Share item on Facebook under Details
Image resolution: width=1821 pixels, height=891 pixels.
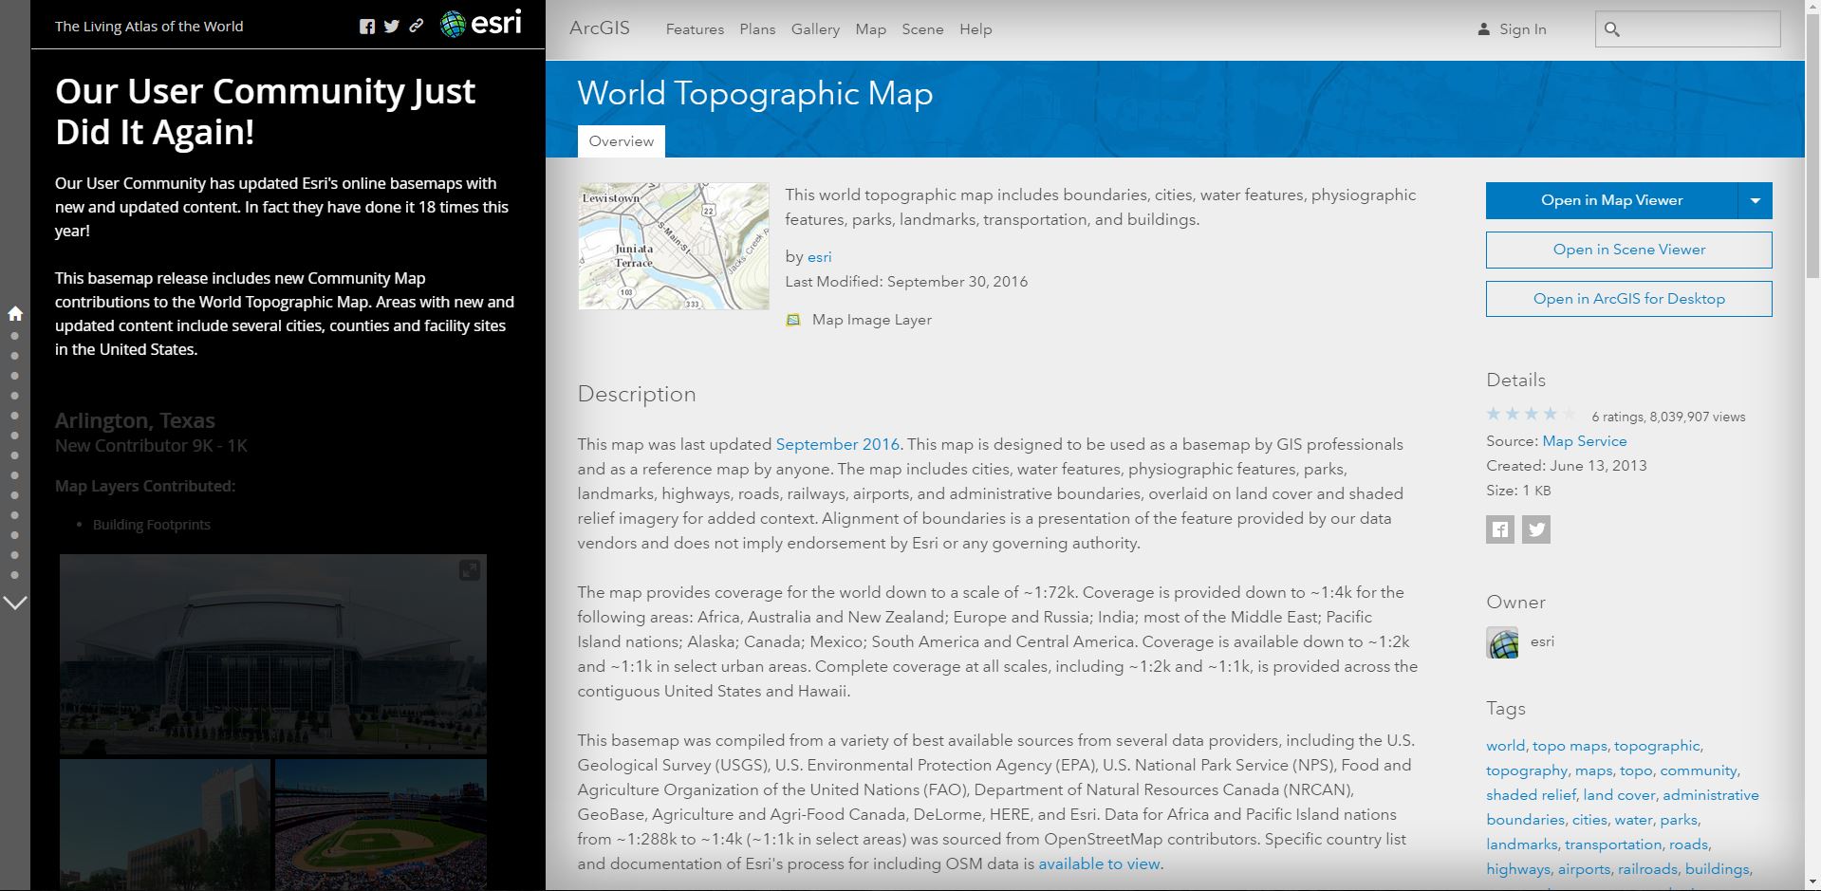(x=1500, y=529)
